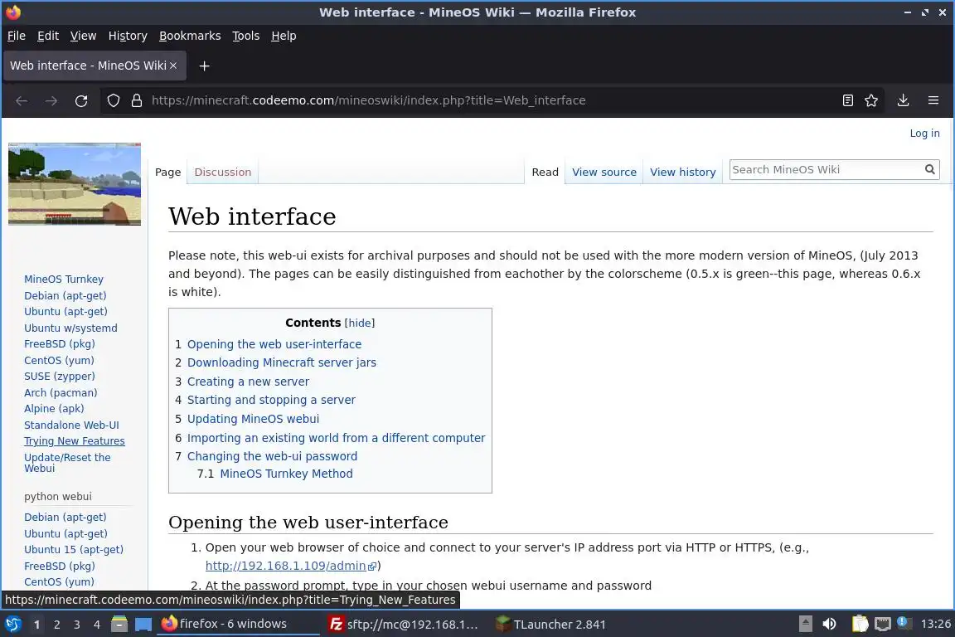Screen dimensions: 955x637
Task: Click the Log in link
Action: pyautogui.click(x=924, y=133)
